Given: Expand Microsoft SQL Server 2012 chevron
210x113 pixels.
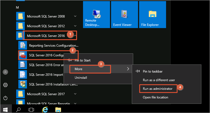Looking at the screenshot, I should pyautogui.click(x=75, y=26).
